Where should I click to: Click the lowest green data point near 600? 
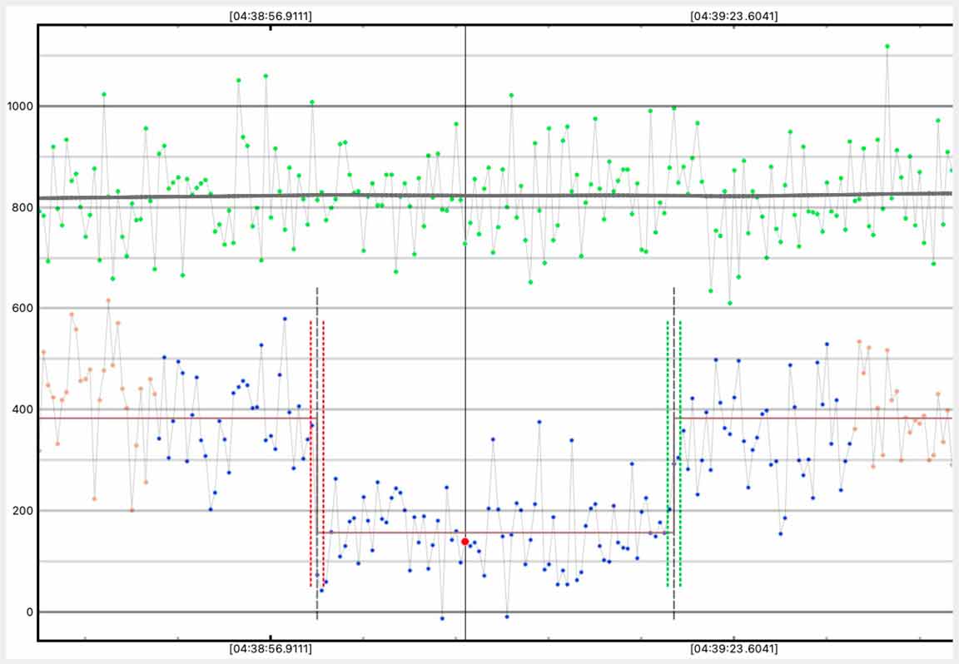pos(729,303)
